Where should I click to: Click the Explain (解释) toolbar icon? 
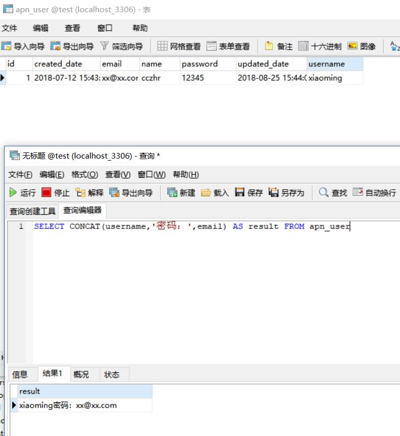pyautogui.click(x=80, y=192)
